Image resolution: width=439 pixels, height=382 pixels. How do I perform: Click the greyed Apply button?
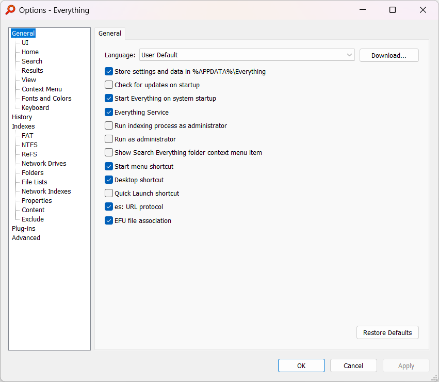tap(406, 365)
